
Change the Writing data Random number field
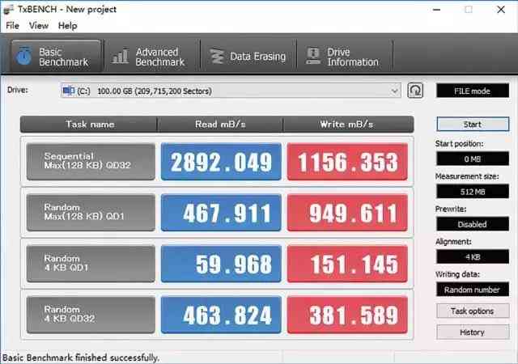point(472,289)
